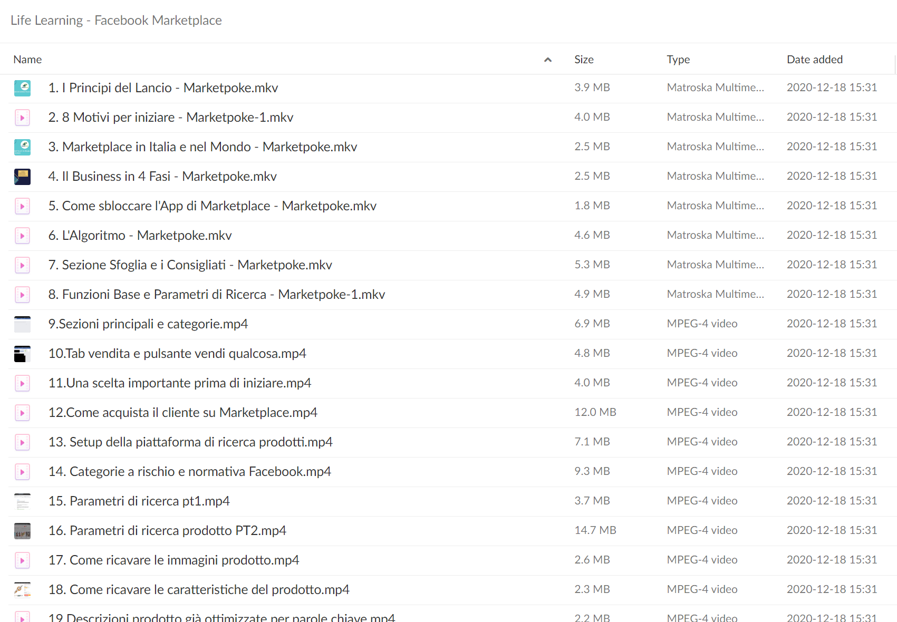Select 19 Descrizioni prodotto già ottimizzate file

(221, 617)
